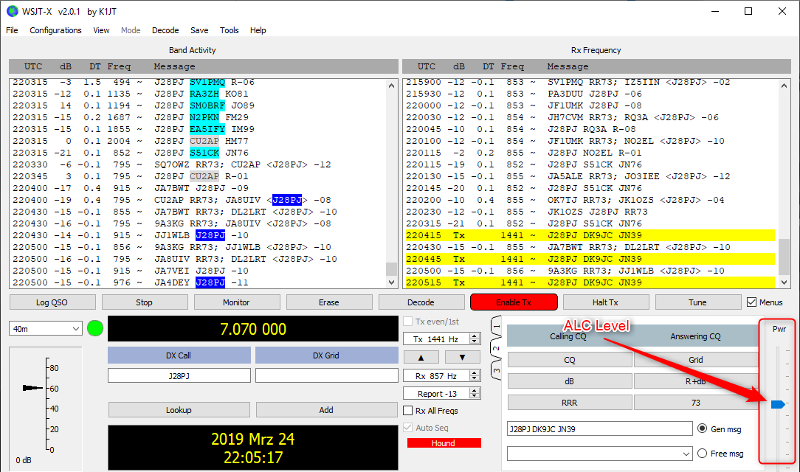Click the 73 message button

coord(696,403)
